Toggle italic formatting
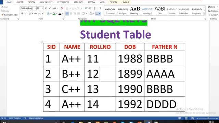The width and height of the screenshot is (219, 123). tap(26, 14)
